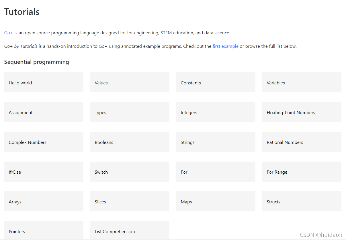
Task: Open the Maps tutorial
Action: pos(216,201)
